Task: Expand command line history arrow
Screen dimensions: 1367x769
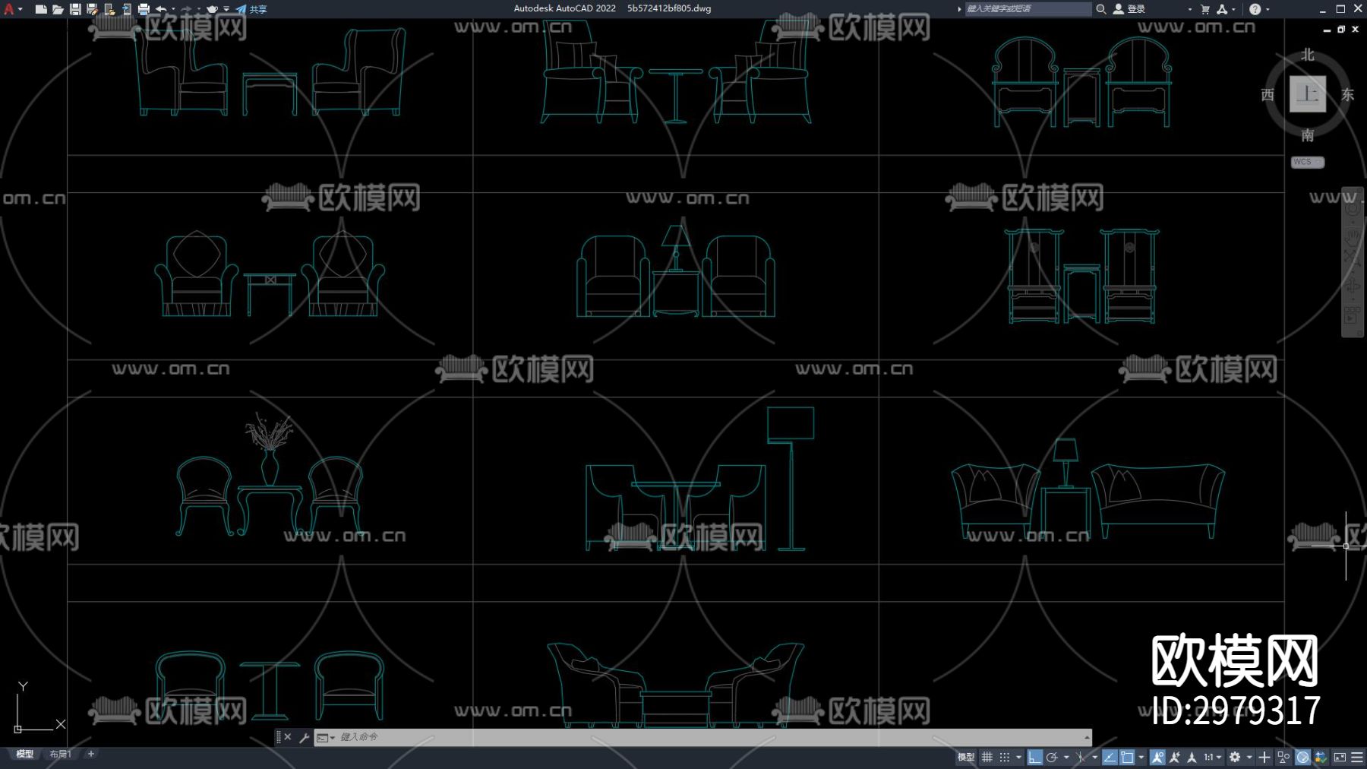Action: pyautogui.click(x=1087, y=737)
